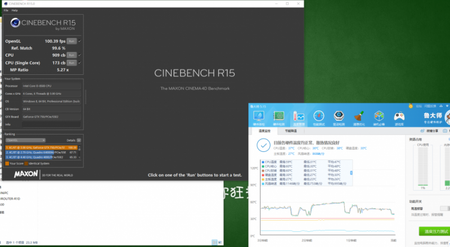Open the feedback link in Lu Master title bar
The width and height of the screenshot is (450, 247).
click(x=430, y=106)
